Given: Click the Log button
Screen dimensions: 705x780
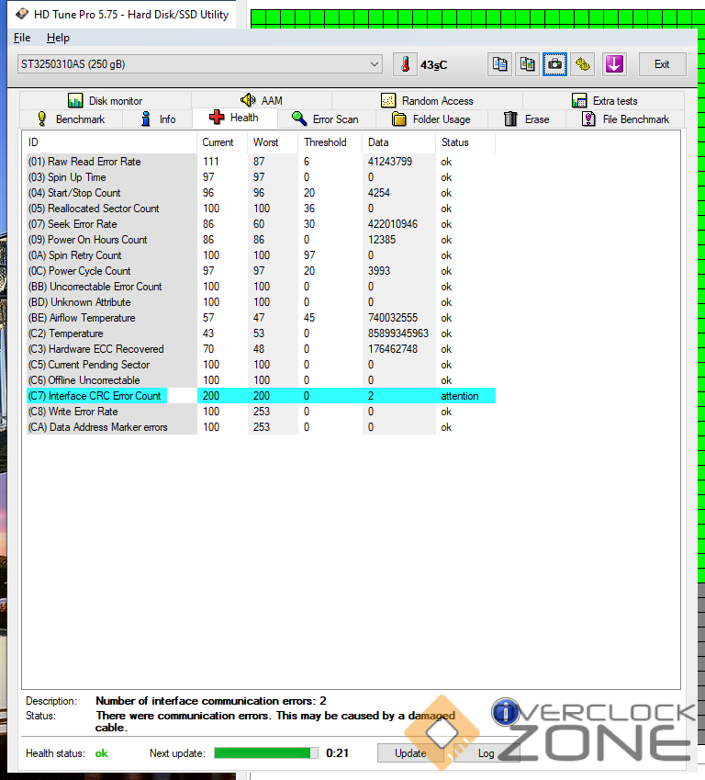Looking at the screenshot, I should click(x=486, y=753).
